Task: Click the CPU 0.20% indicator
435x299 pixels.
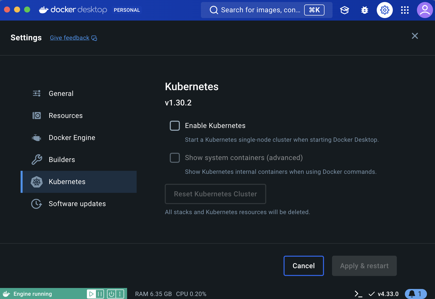Action: point(191,294)
